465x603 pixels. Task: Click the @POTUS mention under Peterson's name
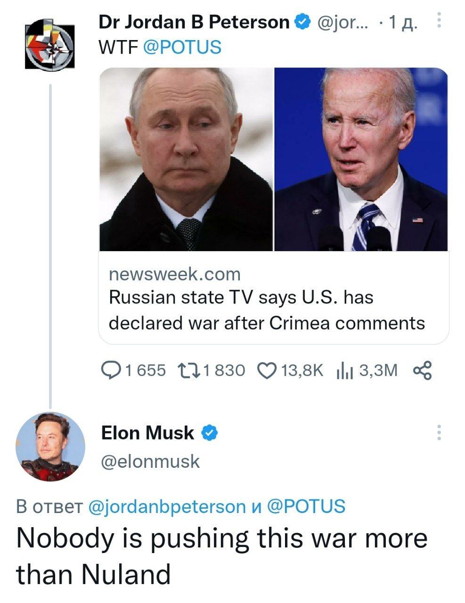[182, 47]
